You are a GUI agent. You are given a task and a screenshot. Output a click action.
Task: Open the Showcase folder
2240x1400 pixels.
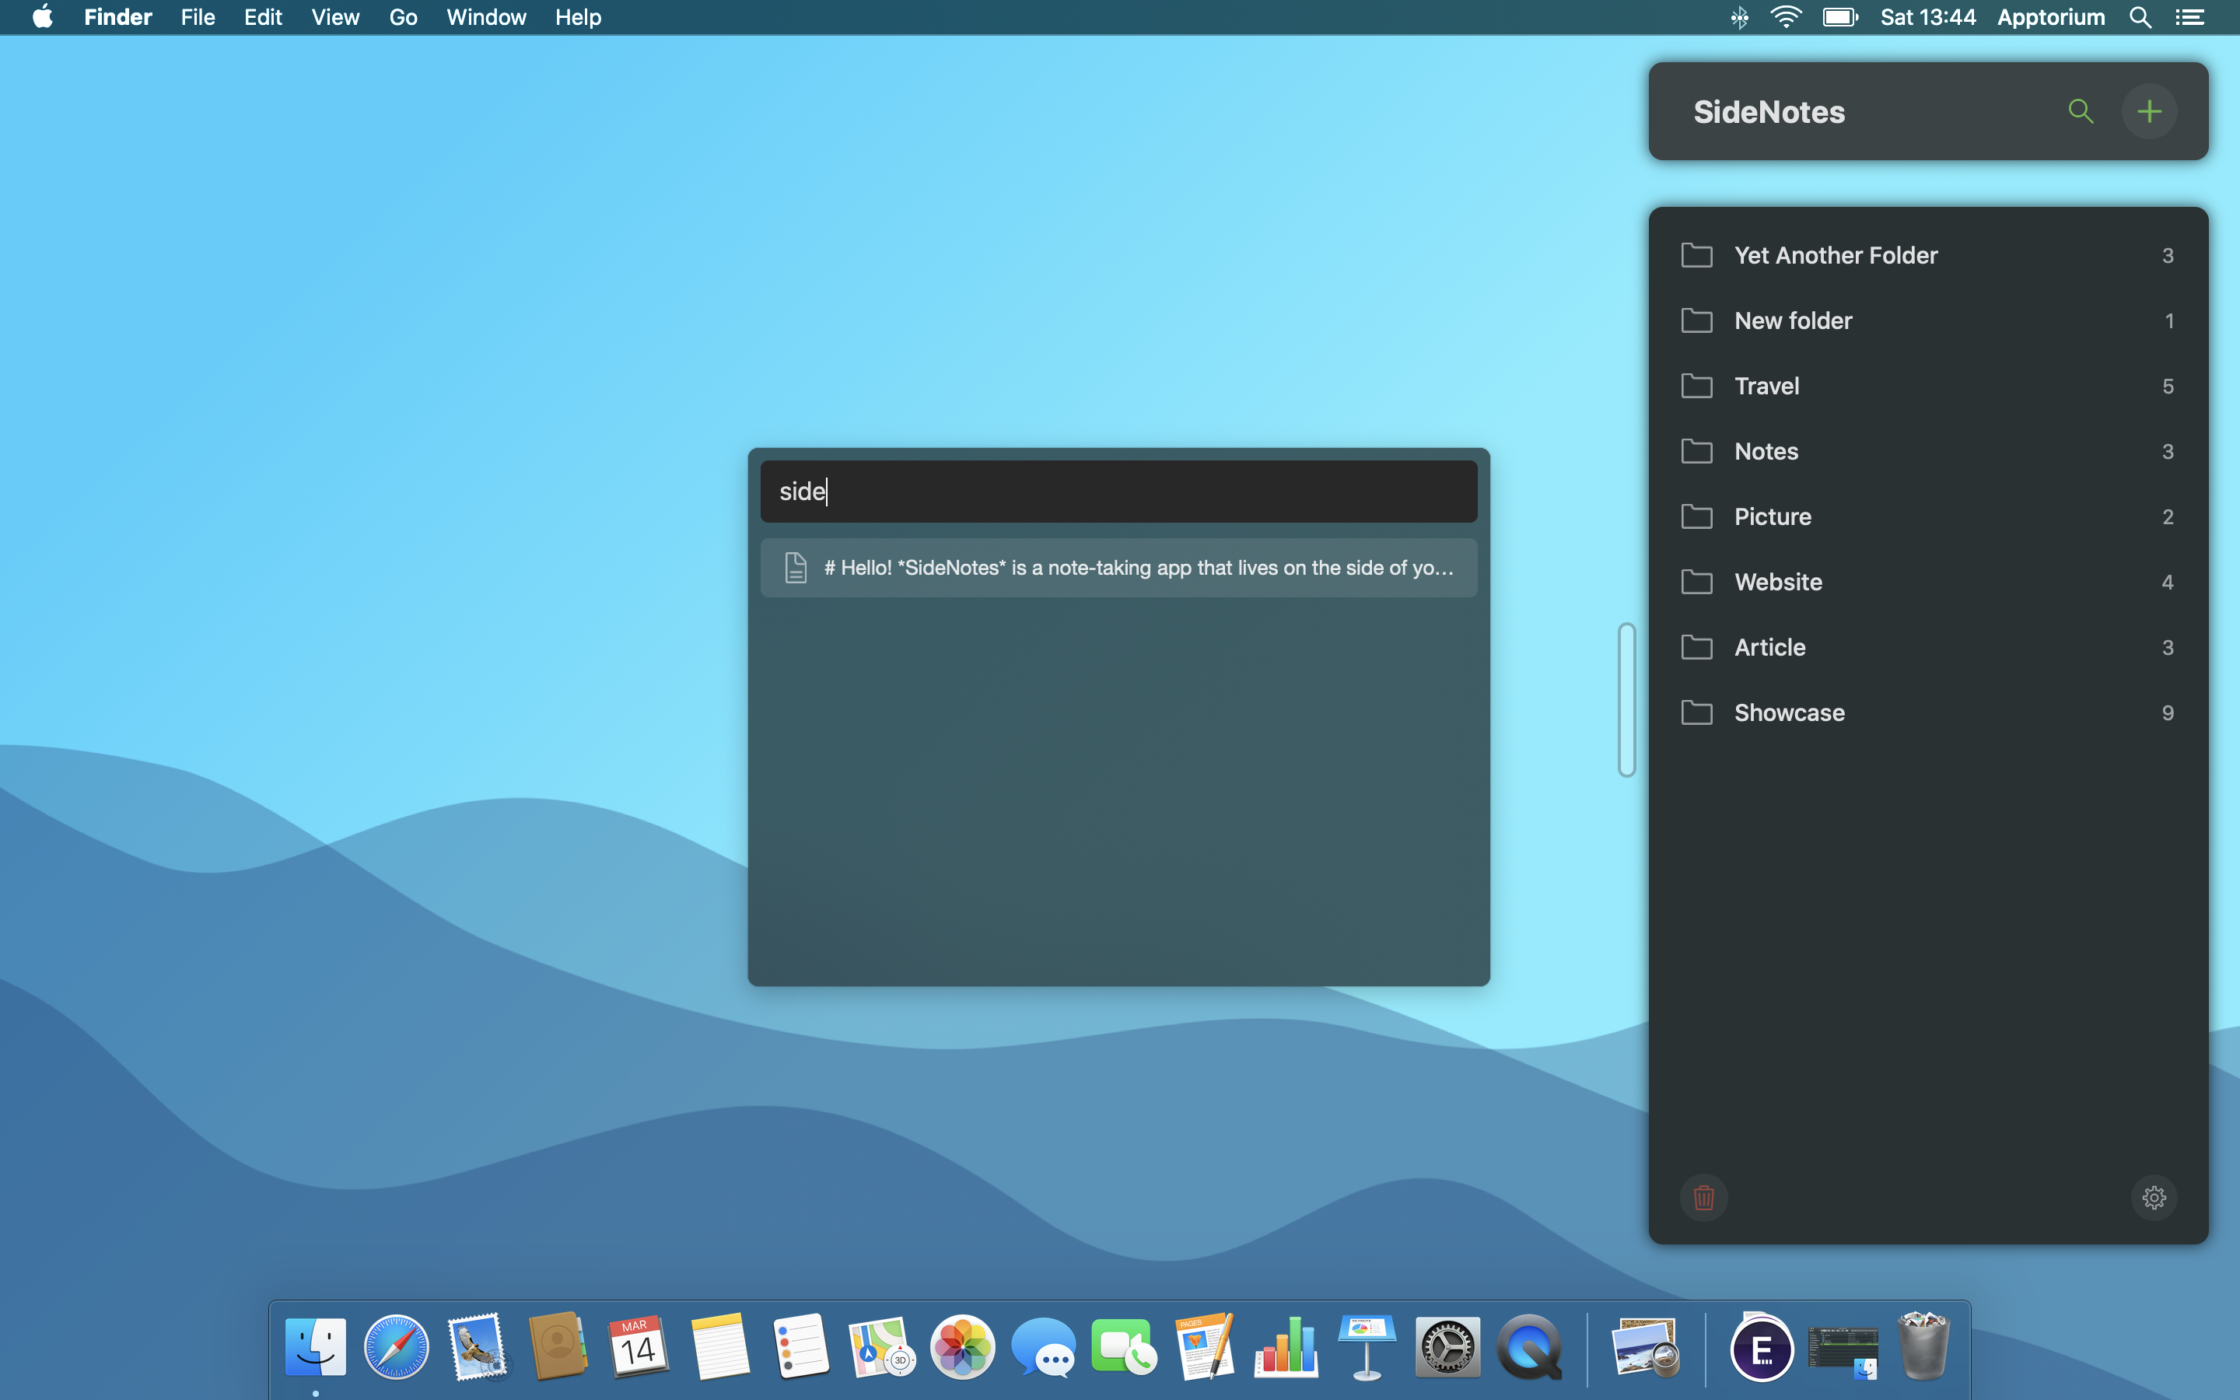[x=1788, y=713]
